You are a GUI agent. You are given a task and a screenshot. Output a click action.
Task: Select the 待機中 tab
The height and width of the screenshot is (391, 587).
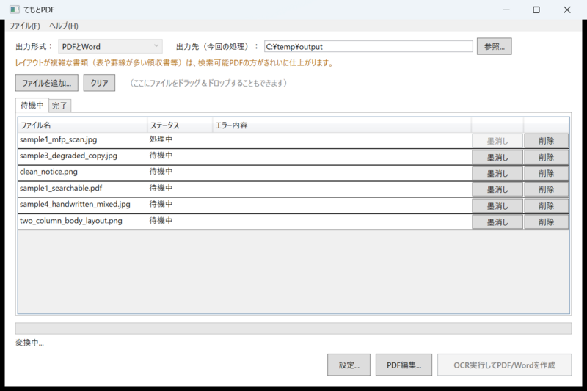tap(32, 105)
